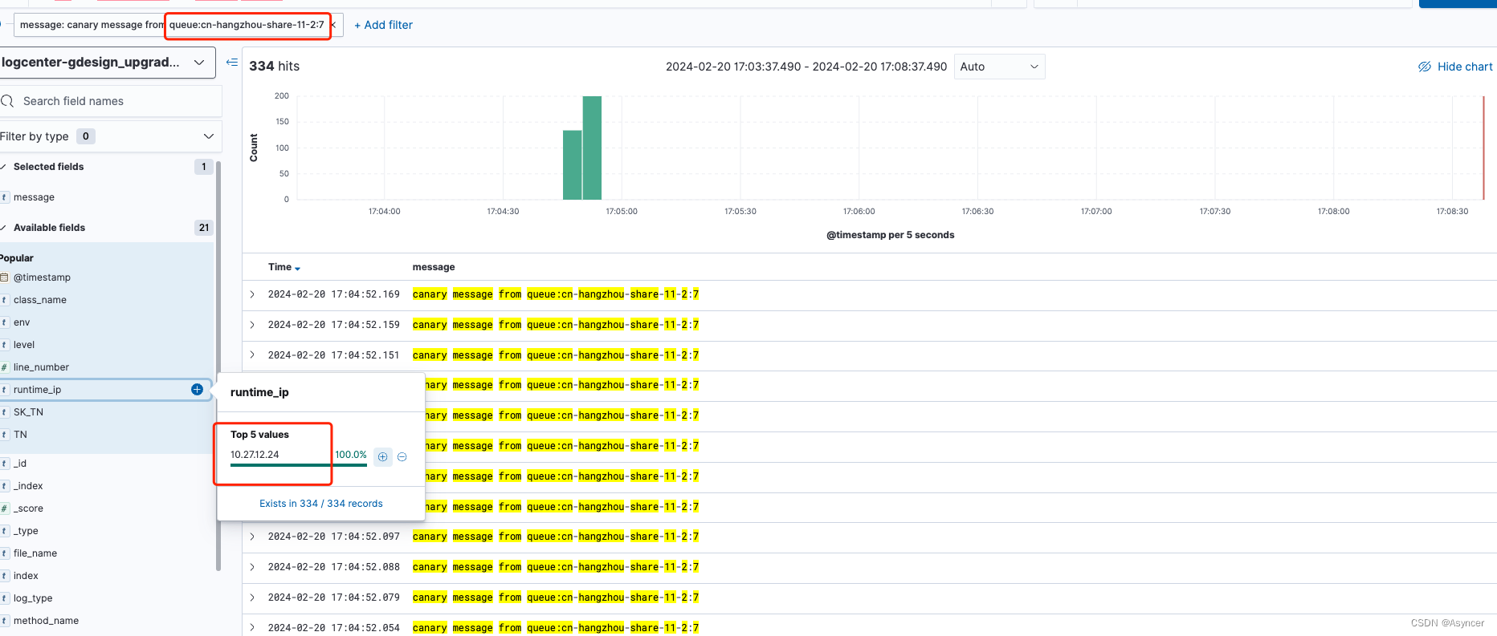Click the Add filter link
This screenshot has height=636, width=1497.
pyautogui.click(x=384, y=25)
